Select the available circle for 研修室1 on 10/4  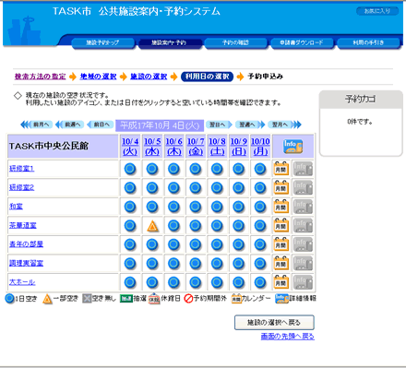pos(130,169)
